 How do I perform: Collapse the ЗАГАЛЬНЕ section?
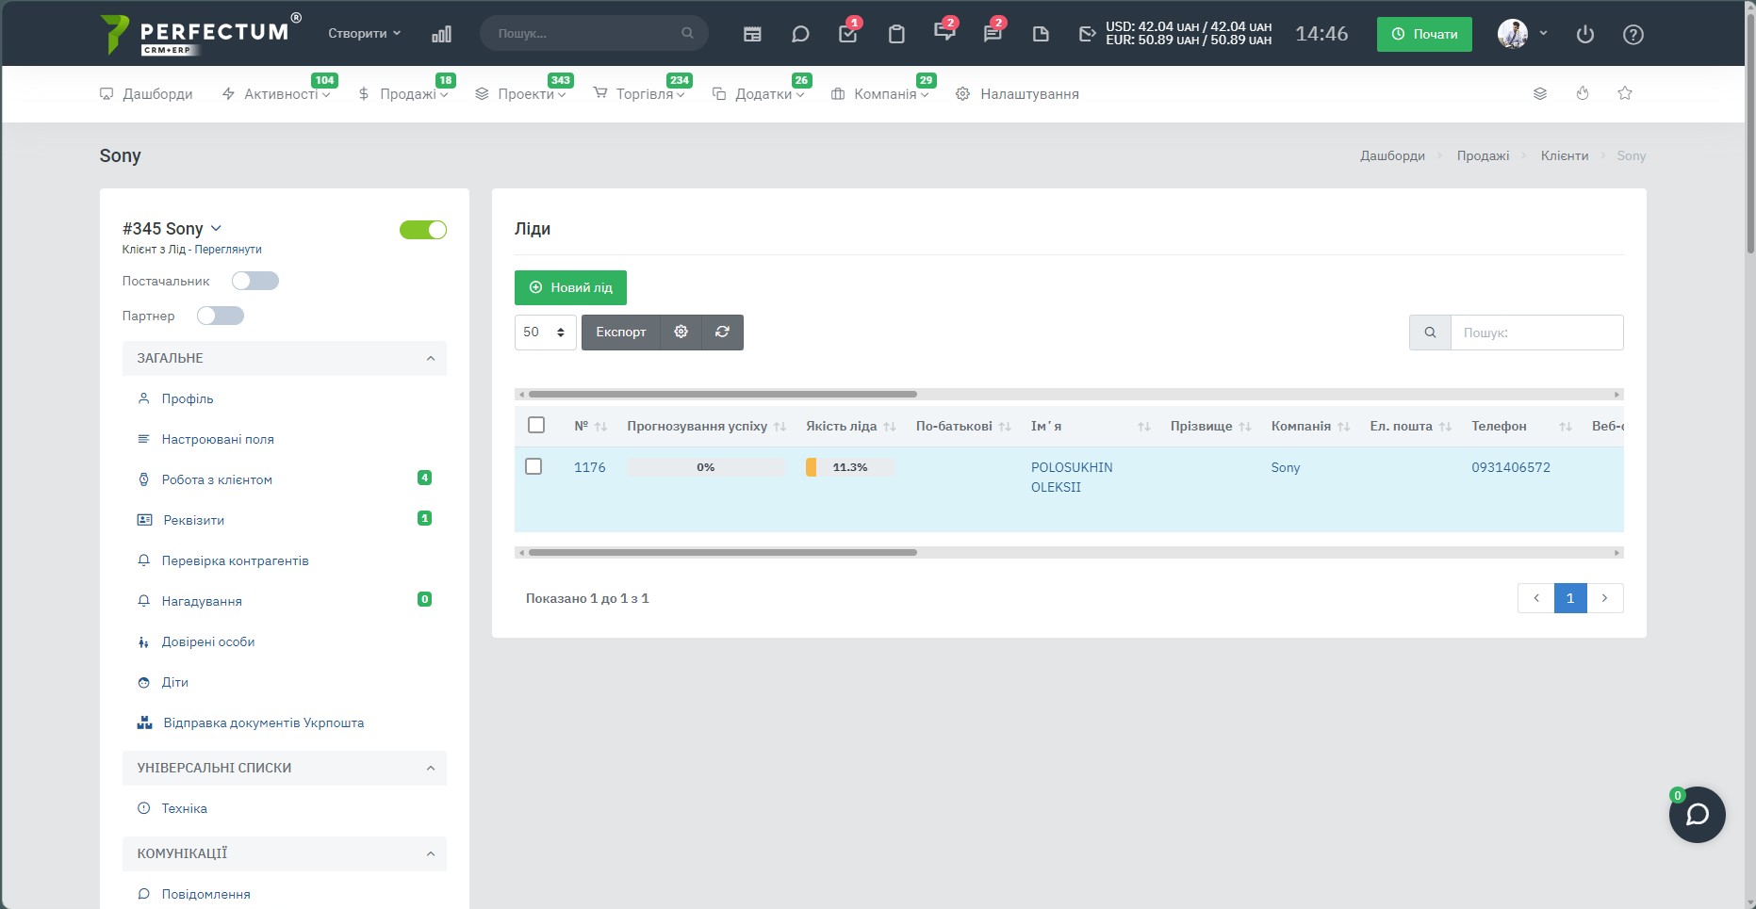(x=285, y=358)
